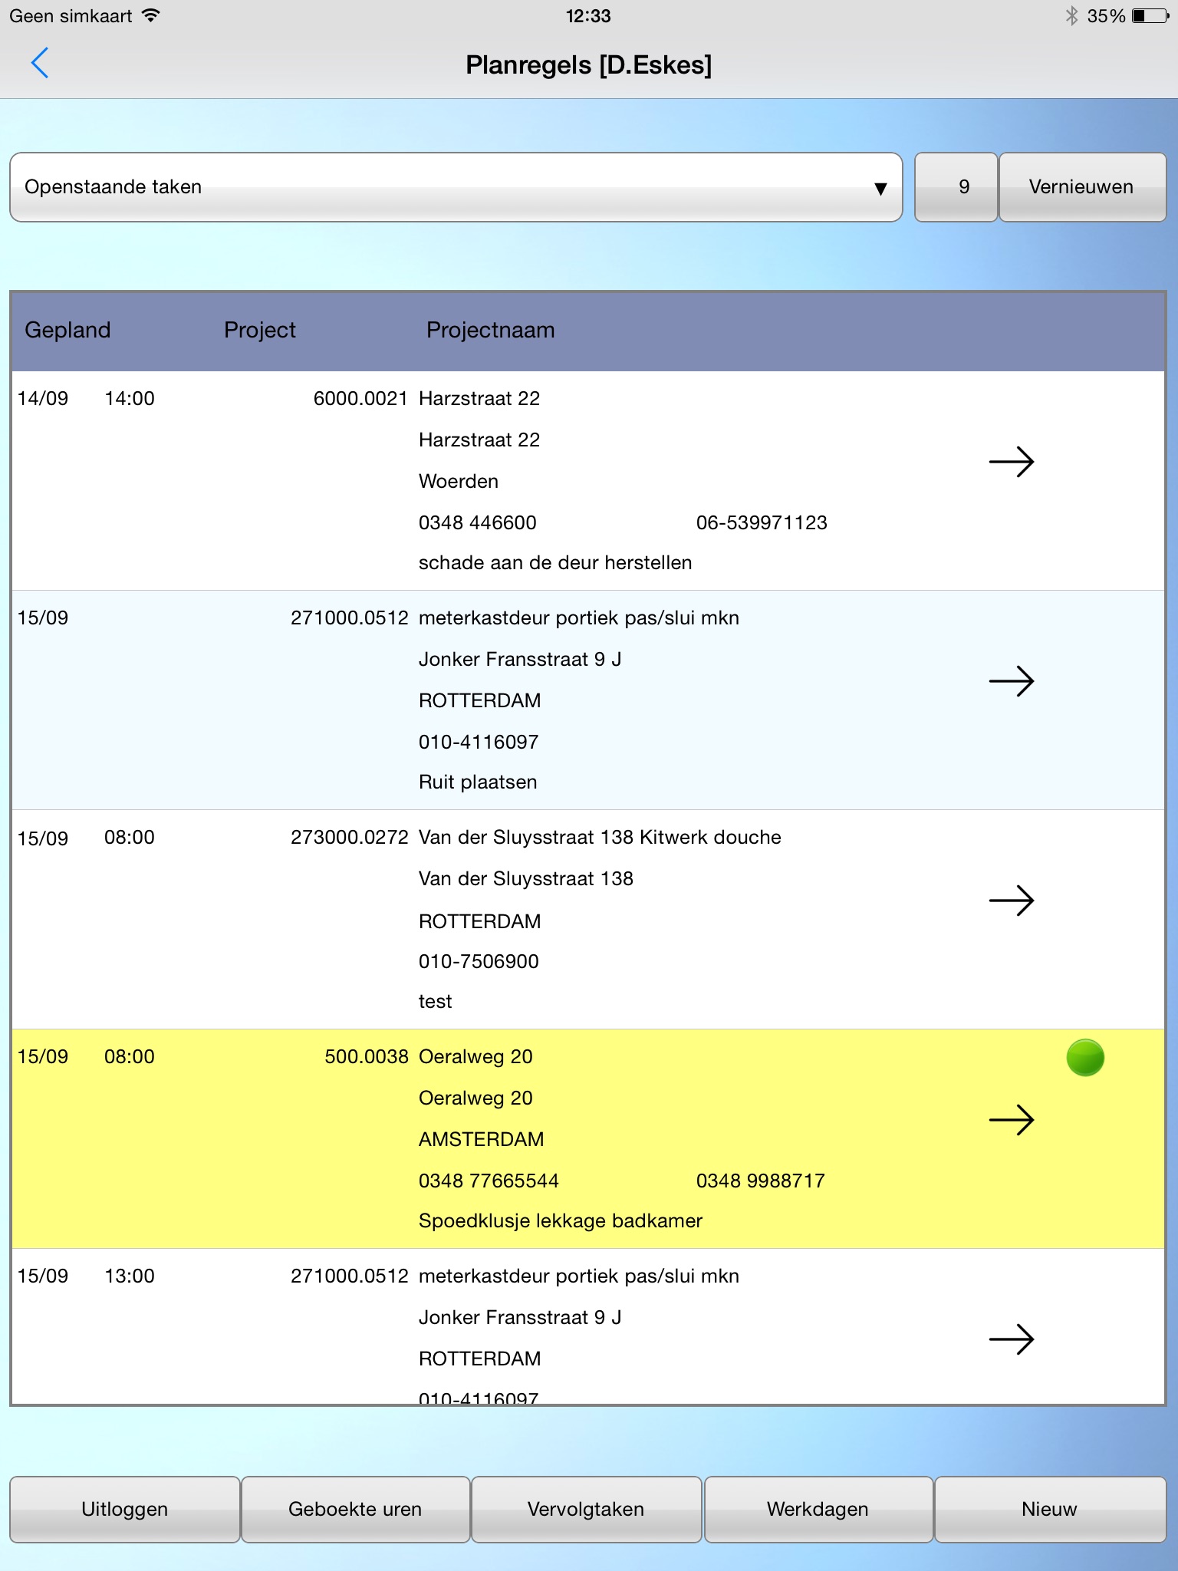Tap the 12:33 clock in status bar
The width and height of the screenshot is (1178, 1571).
tap(588, 16)
